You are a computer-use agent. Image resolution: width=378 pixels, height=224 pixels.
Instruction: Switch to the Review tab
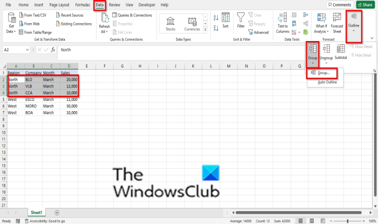point(114,5)
